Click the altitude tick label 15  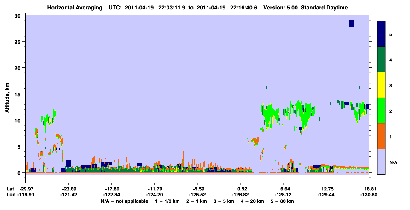click(18, 94)
